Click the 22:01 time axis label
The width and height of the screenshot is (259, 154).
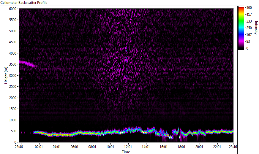click(x=217, y=147)
